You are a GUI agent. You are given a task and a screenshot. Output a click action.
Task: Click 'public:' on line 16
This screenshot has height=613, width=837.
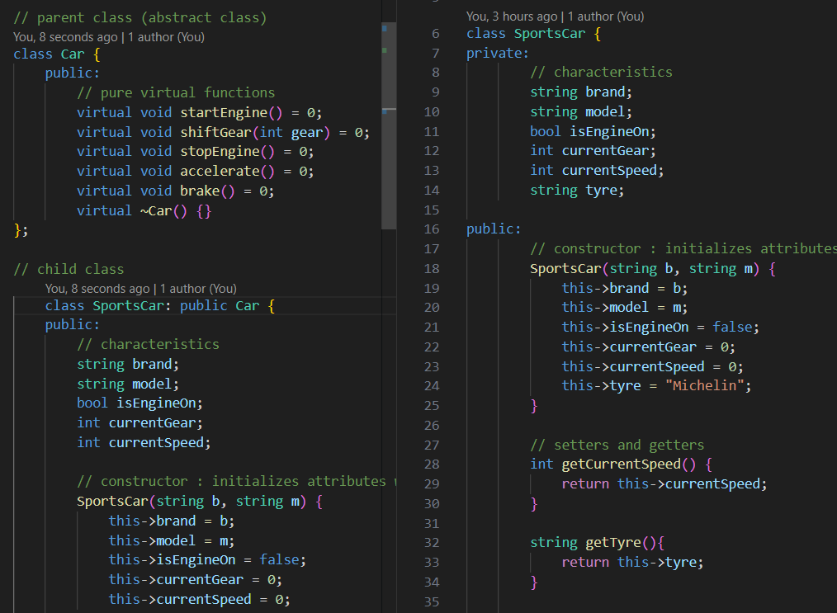pyautogui.click(x=494, y=229)
